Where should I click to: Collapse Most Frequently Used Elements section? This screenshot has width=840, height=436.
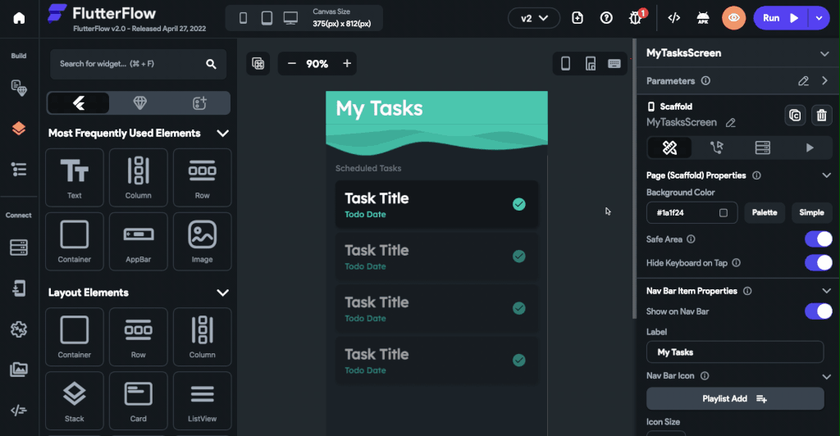pyautogui.click(x=223, y=134)
